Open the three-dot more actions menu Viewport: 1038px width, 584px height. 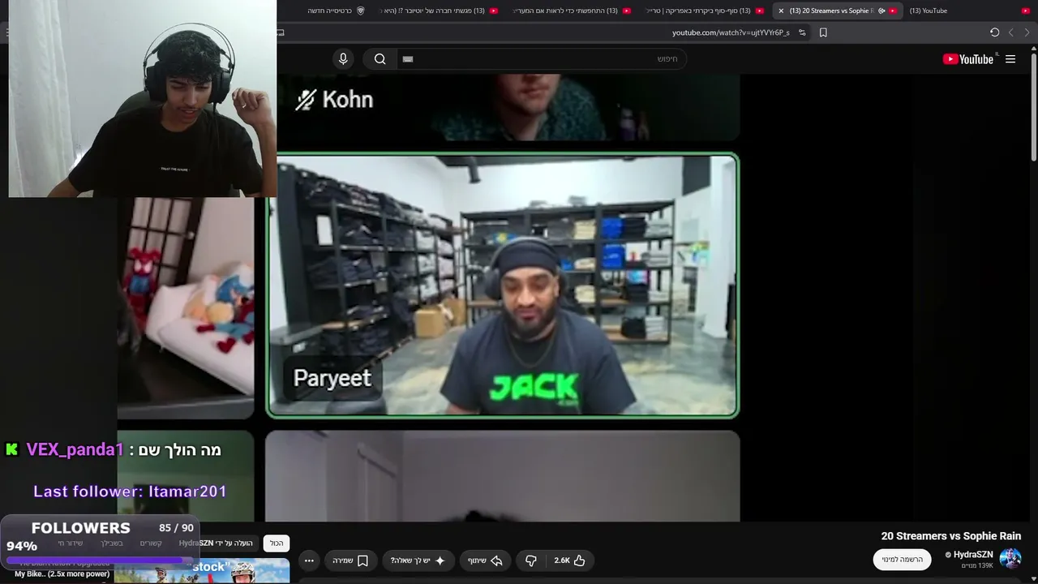309,560
